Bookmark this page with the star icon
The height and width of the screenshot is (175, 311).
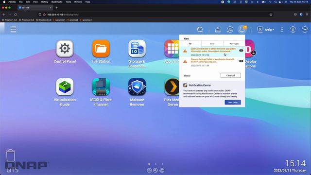tap(271, 15)
